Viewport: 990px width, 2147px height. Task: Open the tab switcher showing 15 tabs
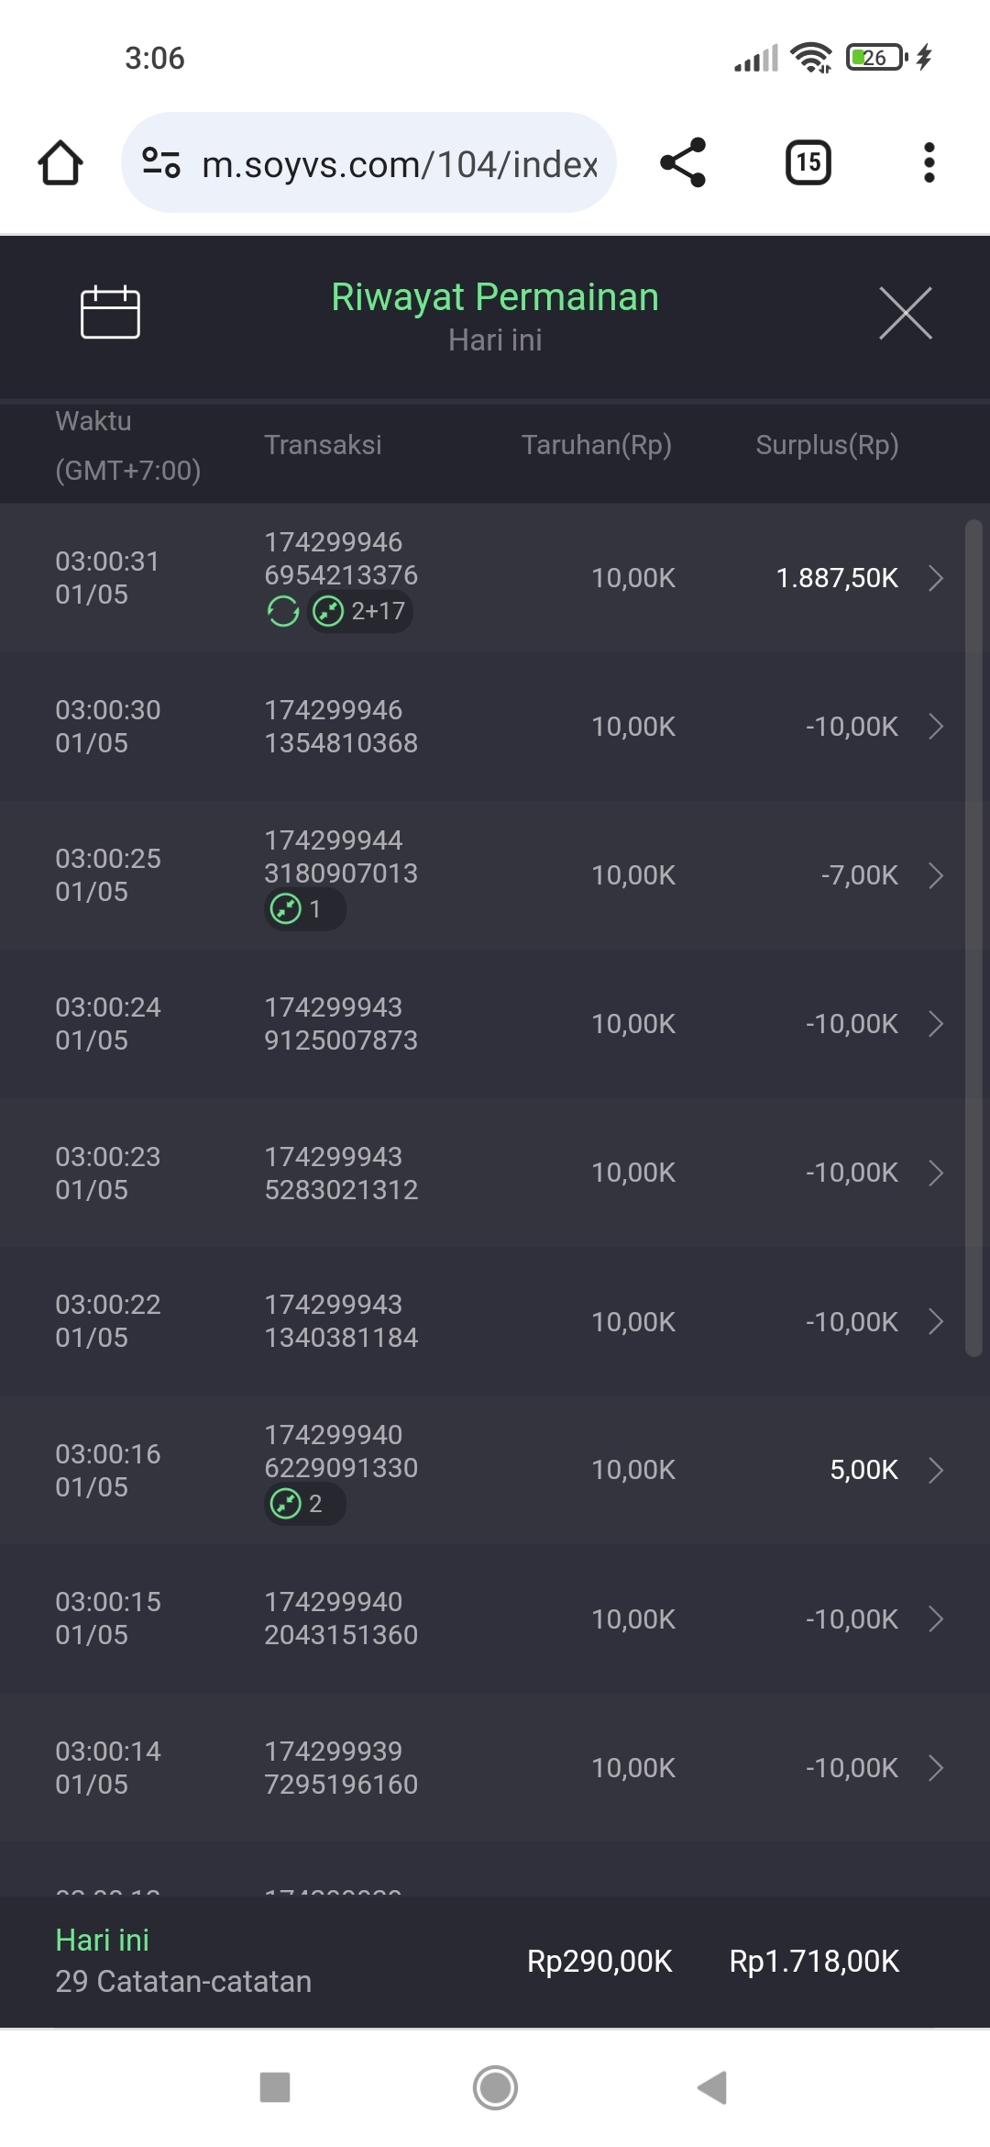(808, 163)
